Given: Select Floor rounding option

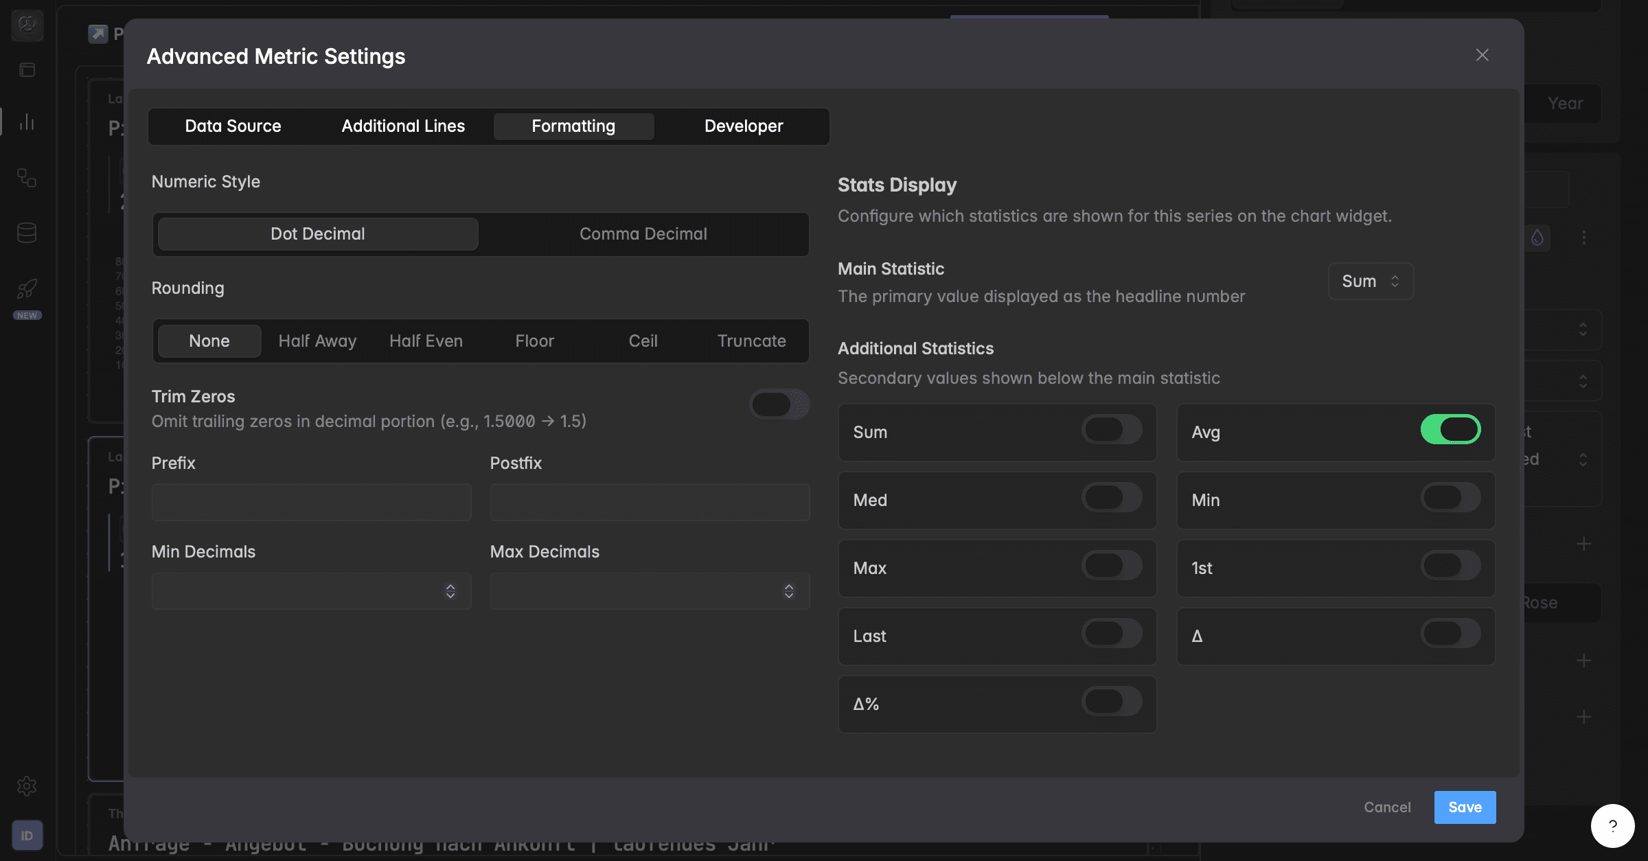Looking at the screenshot, I should pos(534,341).
